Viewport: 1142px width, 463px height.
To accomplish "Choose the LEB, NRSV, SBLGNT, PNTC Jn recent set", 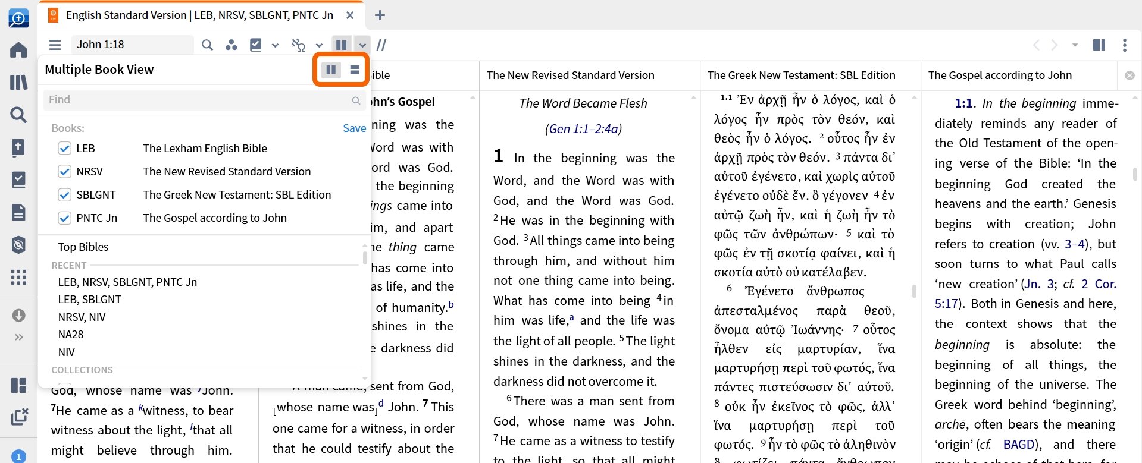I will [x=127, y=282].
